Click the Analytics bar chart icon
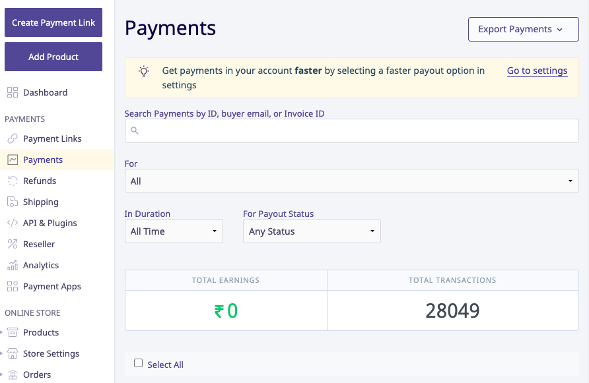 (13, 265)
